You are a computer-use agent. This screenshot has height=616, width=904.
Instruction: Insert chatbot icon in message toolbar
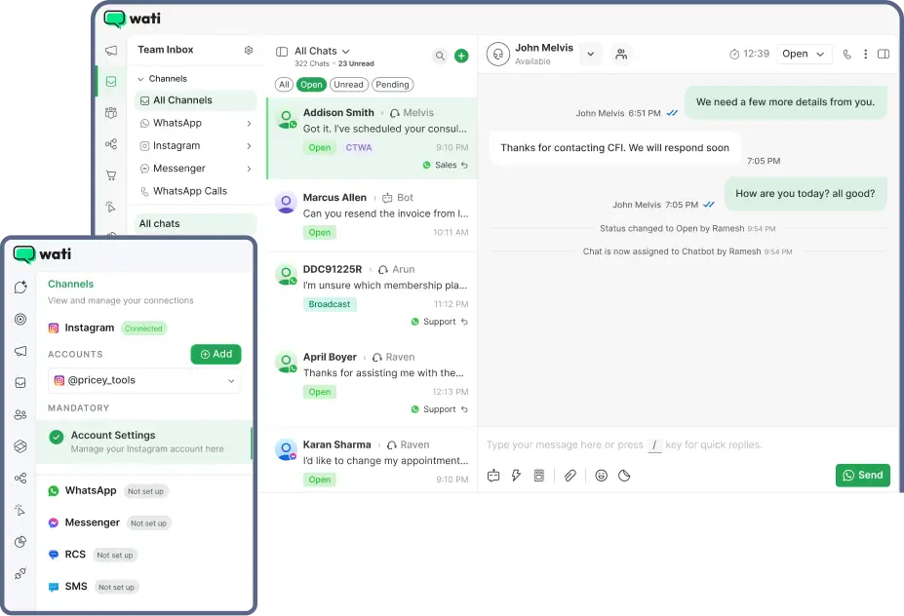493,476
